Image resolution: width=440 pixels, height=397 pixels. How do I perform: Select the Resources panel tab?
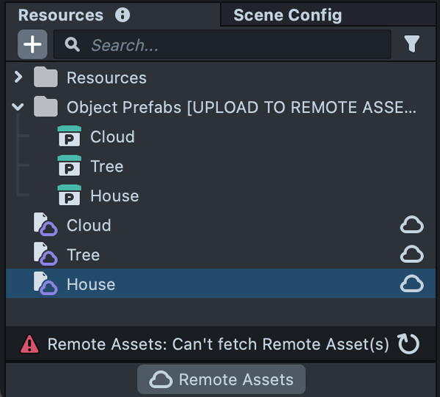(x=61, y=15)
